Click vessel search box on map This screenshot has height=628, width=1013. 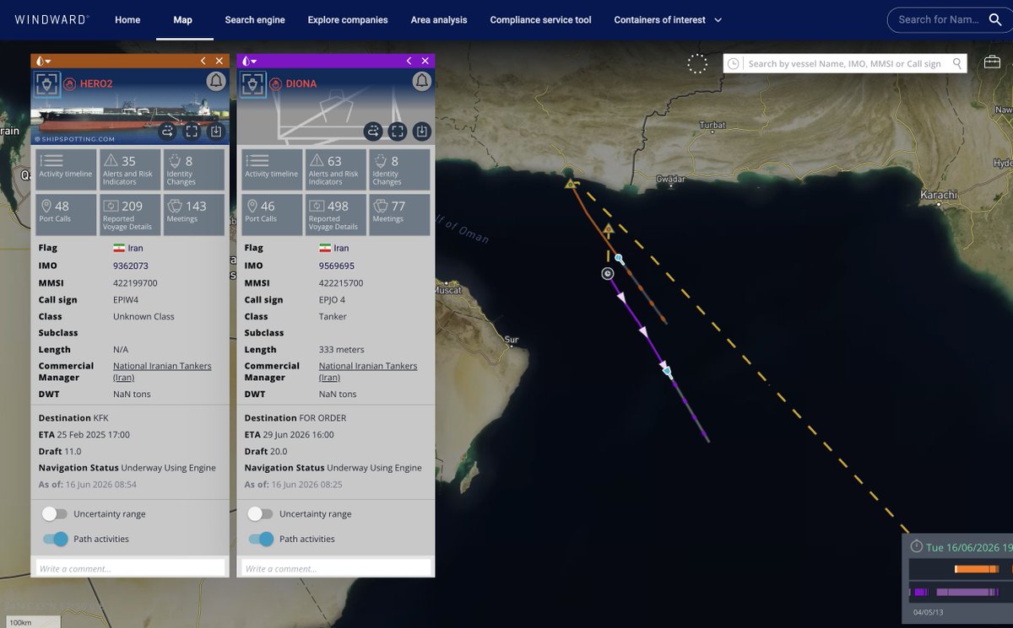point(847,63)
